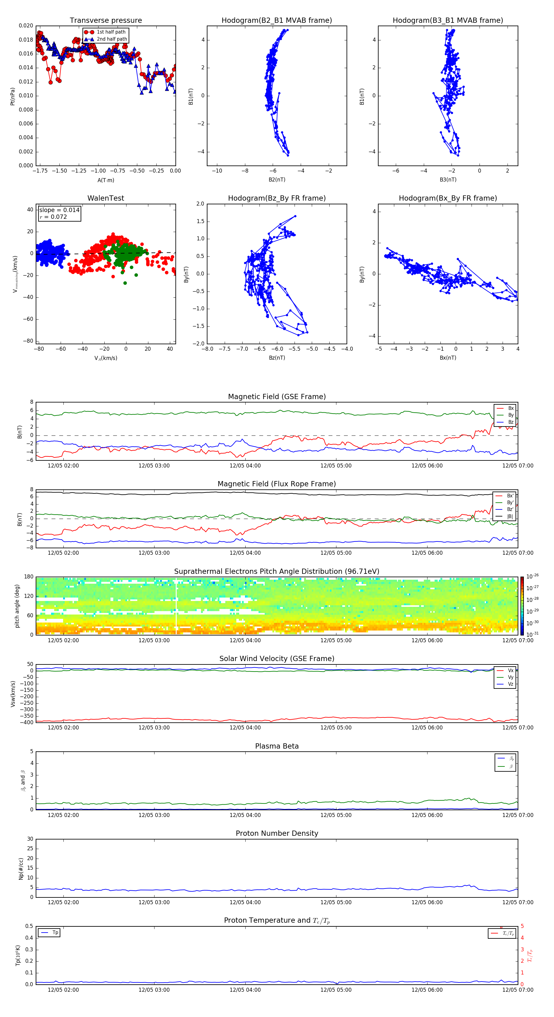This screenshot has width=554, height=1017.
Task: Click the 'VA(km/s)' x-axis label
Action: (x=106, y=358)
